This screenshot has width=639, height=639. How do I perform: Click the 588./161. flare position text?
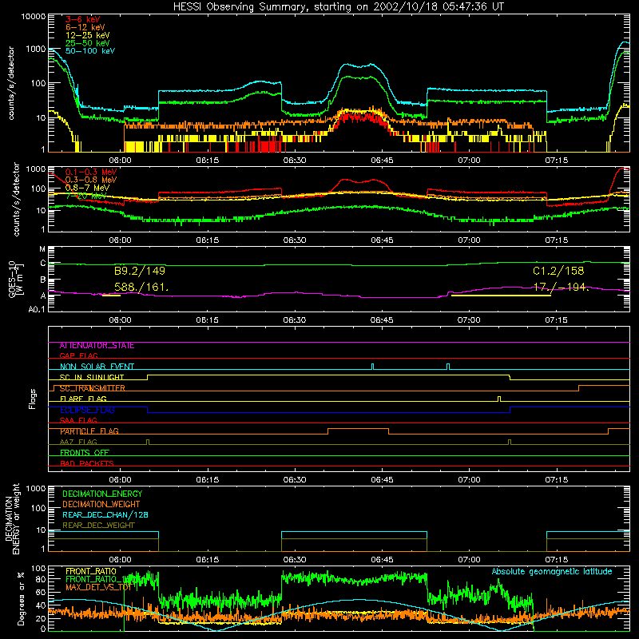pyautogui.click(x=141, y=288)
